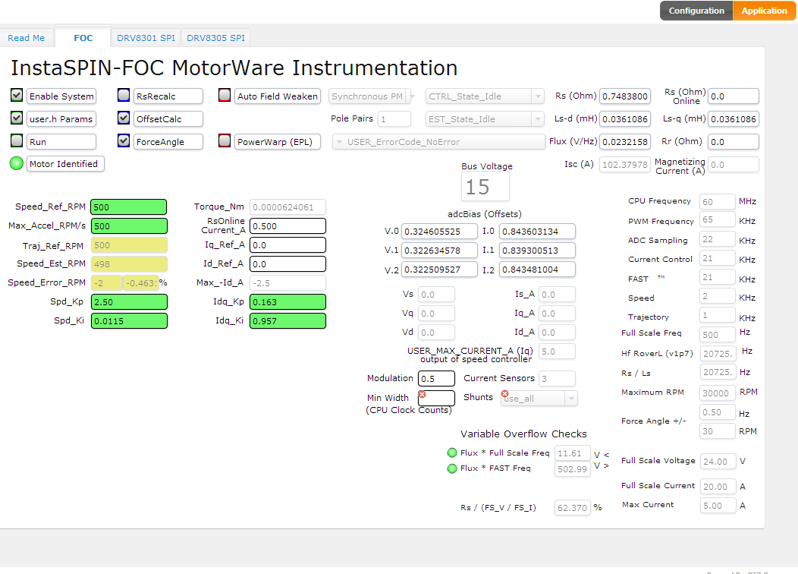
Task: Click the Flux (V/Hz) value field
Action: point(625,141)
